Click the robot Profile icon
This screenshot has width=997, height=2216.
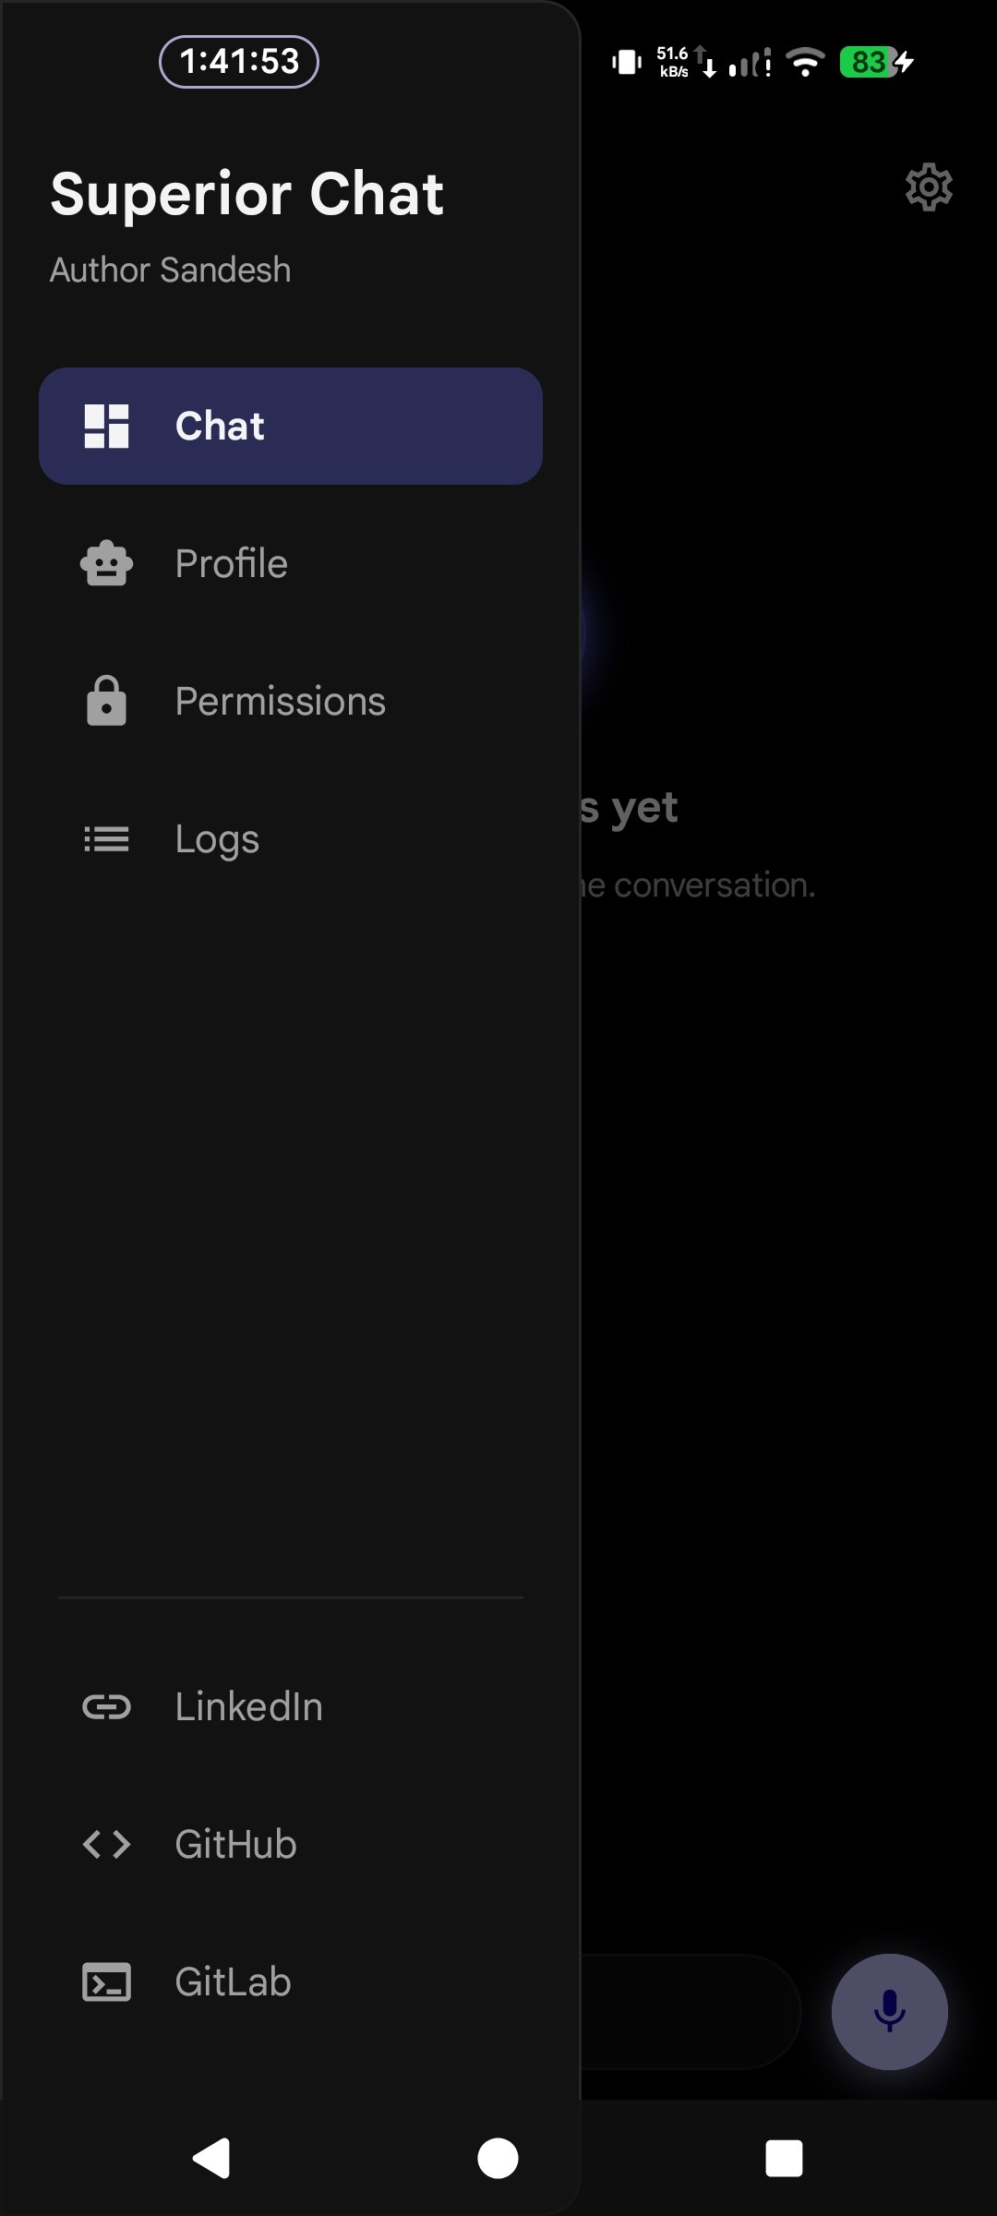pos(106,563)
